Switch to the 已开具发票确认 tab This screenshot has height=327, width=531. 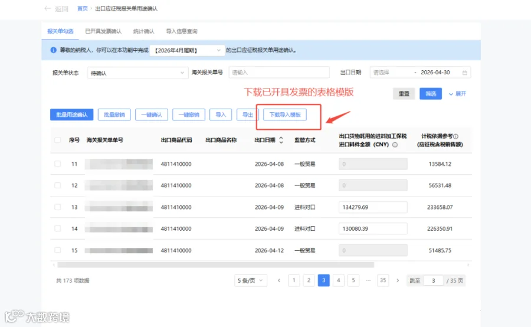point(103,31)
